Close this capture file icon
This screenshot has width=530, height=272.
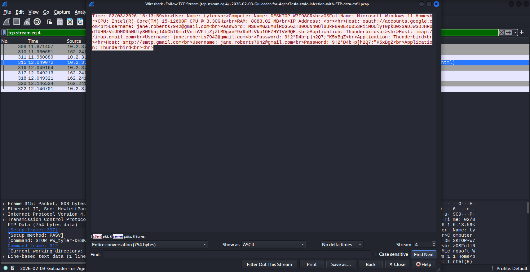[70, 22]
